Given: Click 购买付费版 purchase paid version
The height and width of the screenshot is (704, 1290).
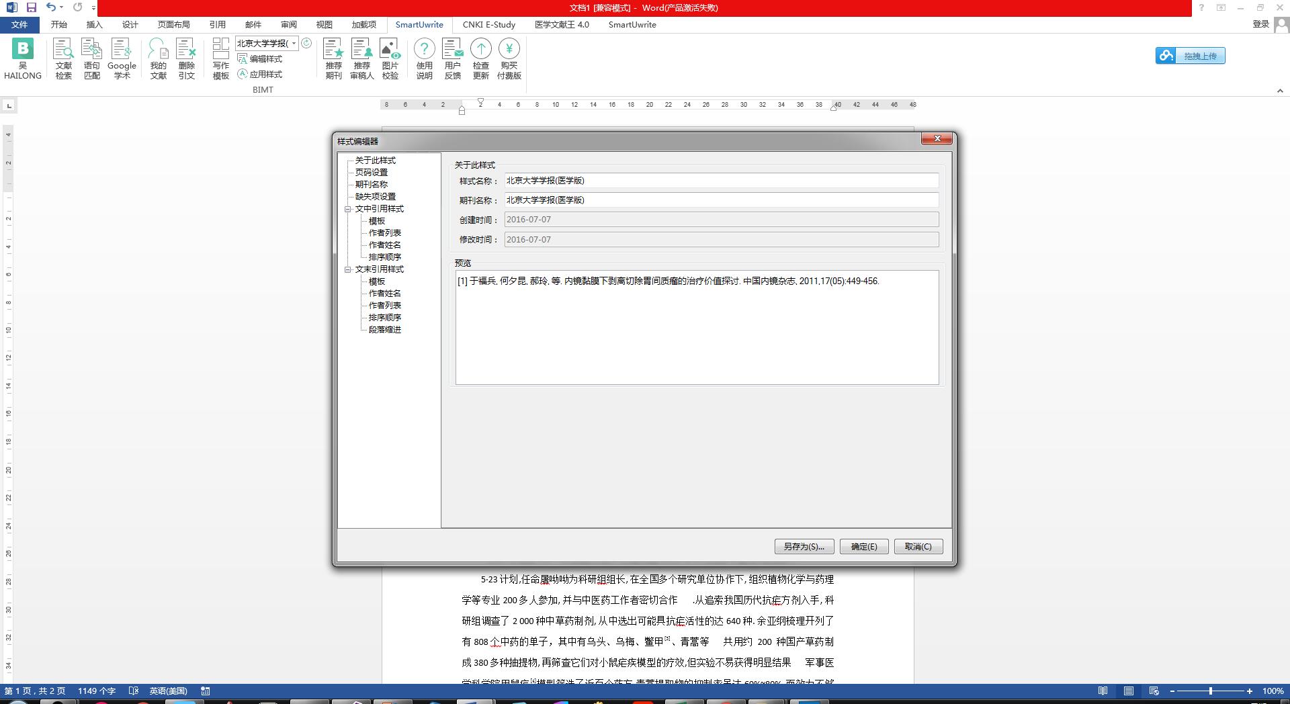Looking at the screenshot, I should (509, 59).
